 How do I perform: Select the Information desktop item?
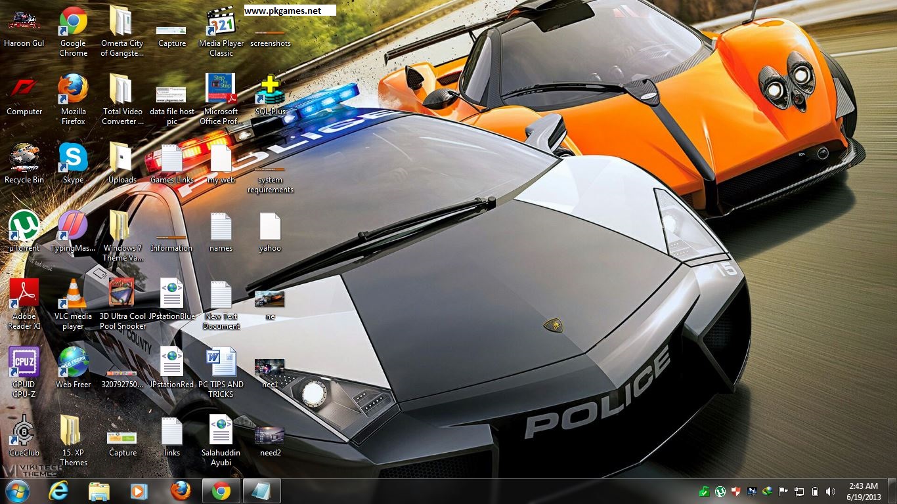coord(172,243)
